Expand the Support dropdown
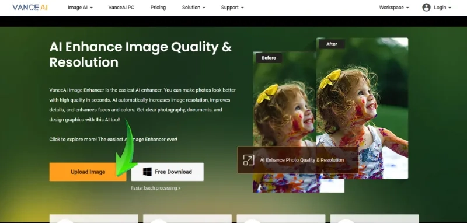The image size is (467, 223). pos(232,8)
